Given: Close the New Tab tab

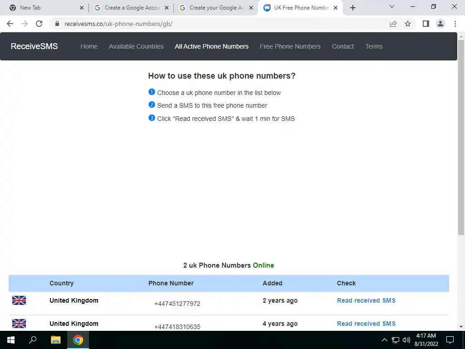Looking at the screenshot, I should 82,8.
